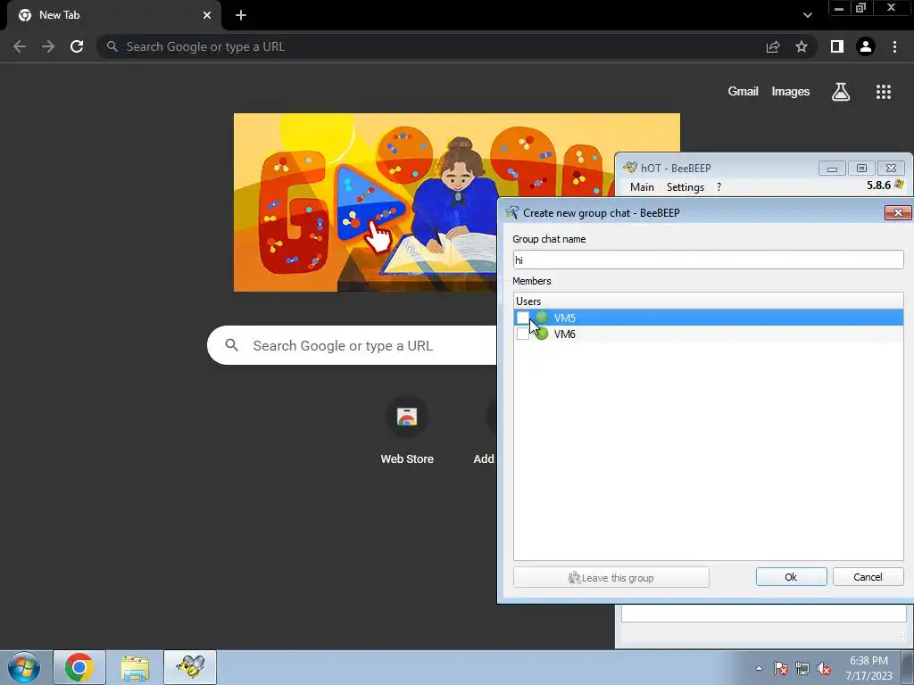The image size is (914, 685).
Task: Open the network tray icon
Action: point(802,668)
